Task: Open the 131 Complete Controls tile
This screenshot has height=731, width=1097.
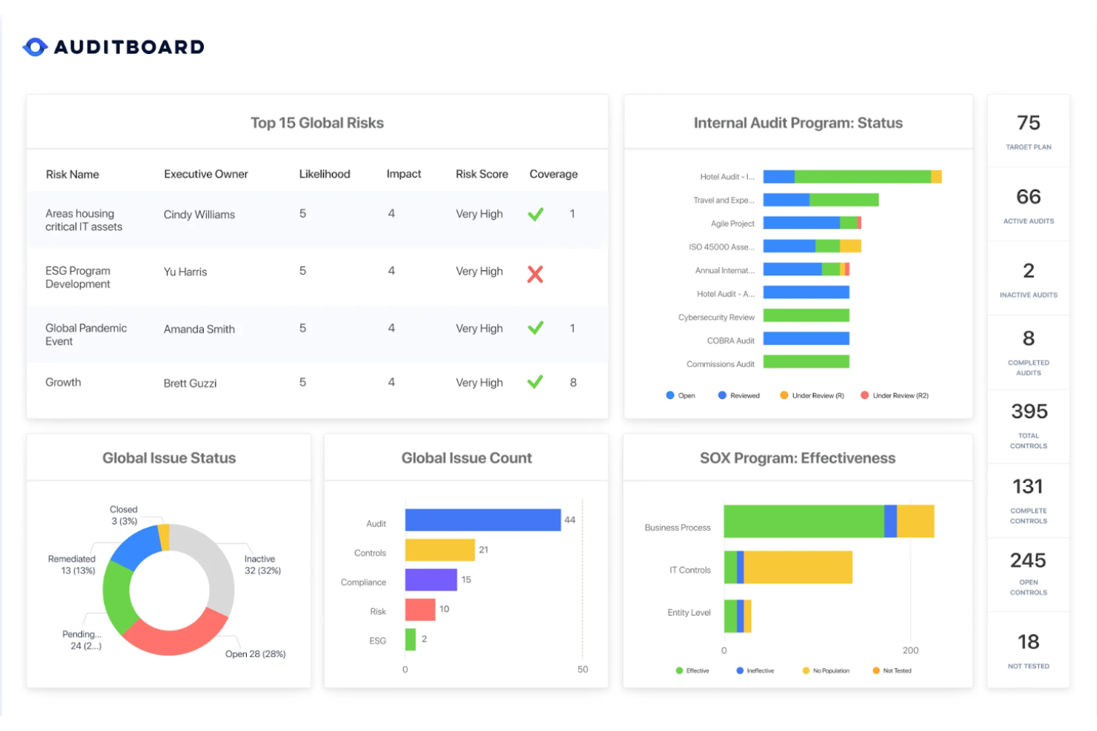Action: click(x=1028, y=501)
